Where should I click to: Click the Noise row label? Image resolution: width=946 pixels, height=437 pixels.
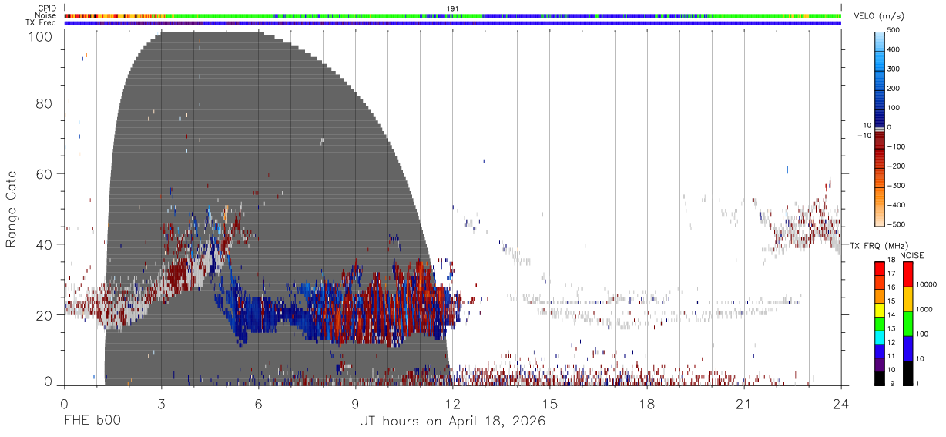47,15
